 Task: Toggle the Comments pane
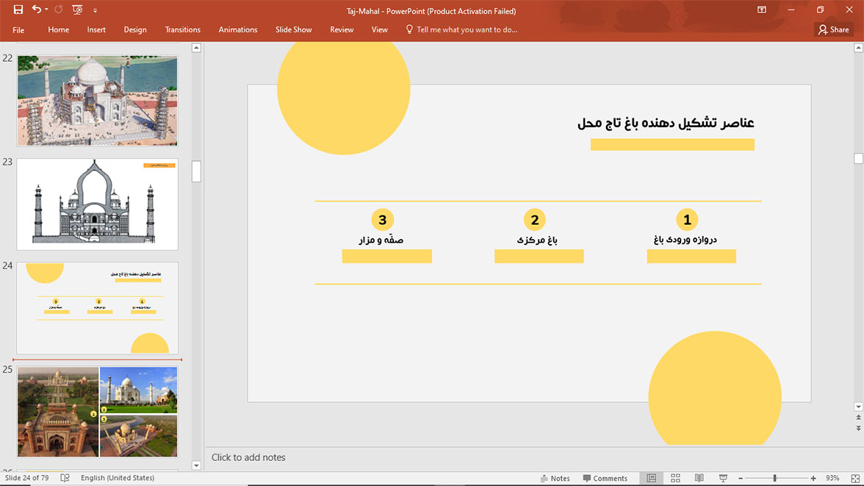[605, 478]
